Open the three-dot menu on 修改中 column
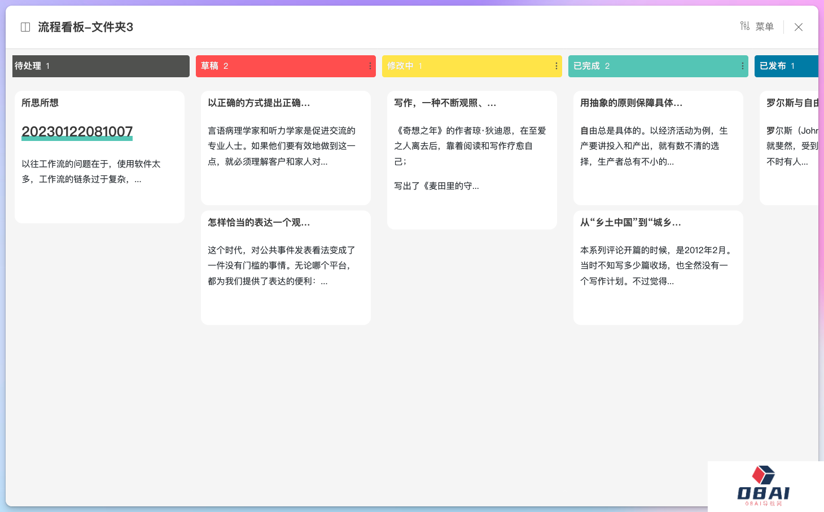 [556, 66]
